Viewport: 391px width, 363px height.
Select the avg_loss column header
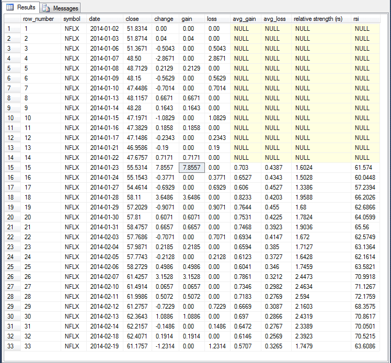point(276,19)
